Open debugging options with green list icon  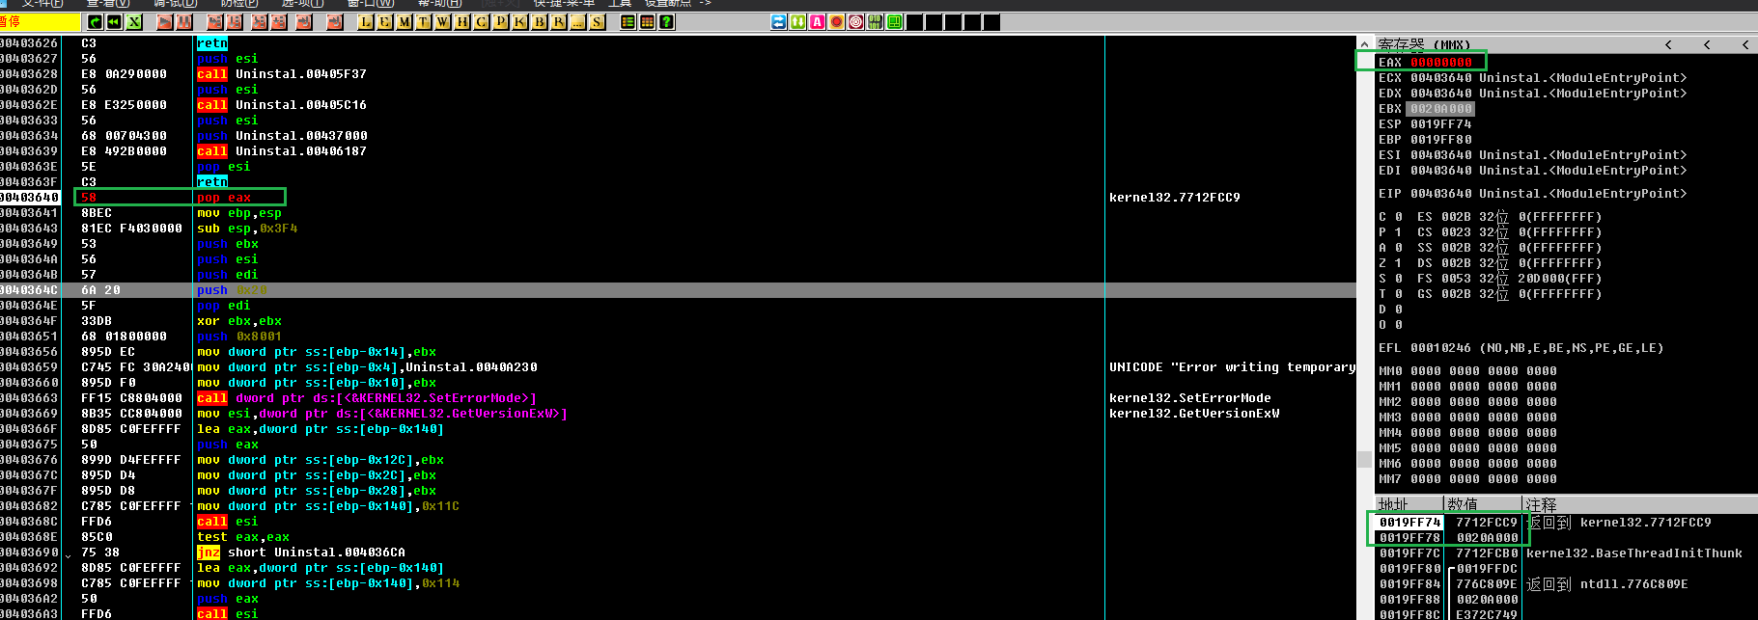point(628,22)
